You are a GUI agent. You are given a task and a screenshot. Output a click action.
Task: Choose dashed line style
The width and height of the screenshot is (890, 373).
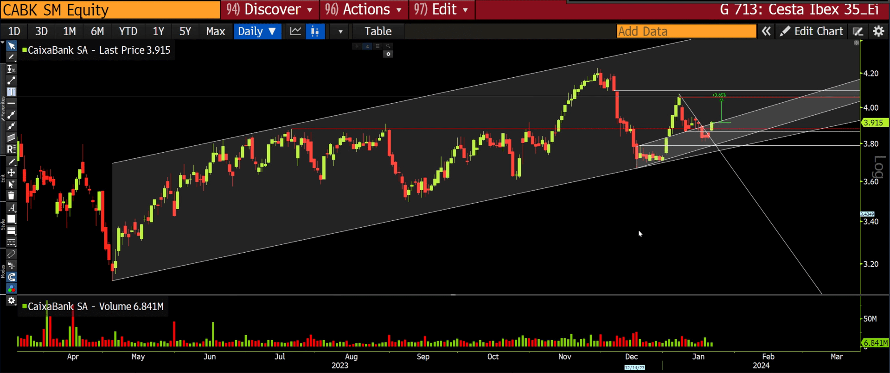12,242
